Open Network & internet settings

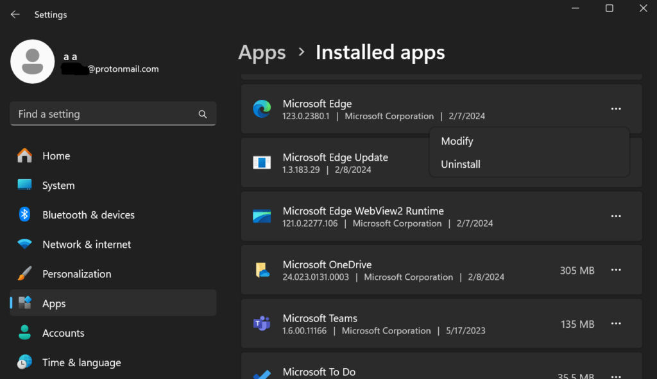86,244
